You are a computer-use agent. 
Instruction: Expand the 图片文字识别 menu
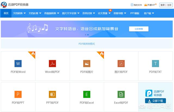pos(70,13)
